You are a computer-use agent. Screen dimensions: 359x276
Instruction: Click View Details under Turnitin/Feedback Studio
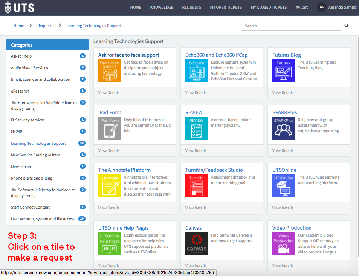(196, 208)
